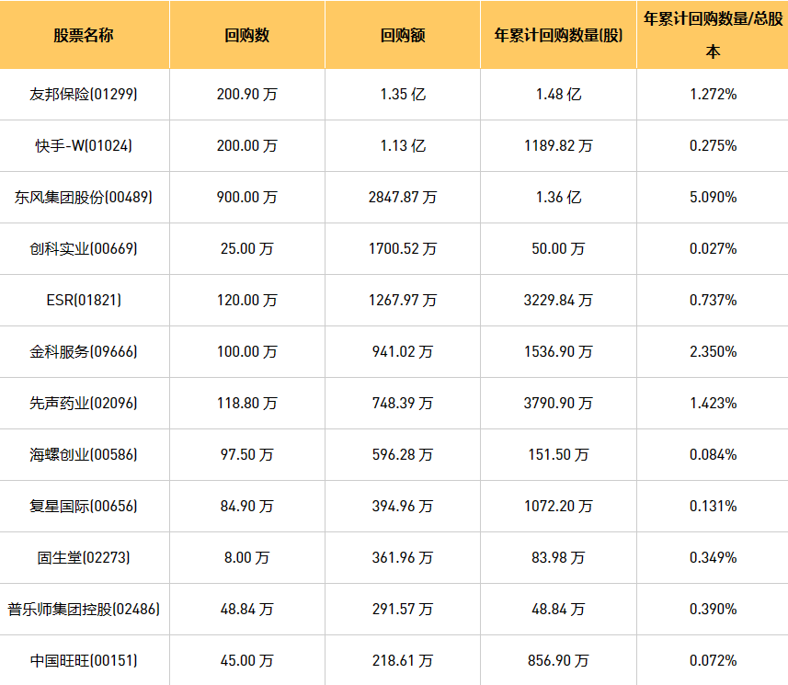Select the 复星国际(00656) stock name
Screen dimensions: 788x685
point(84,507)
